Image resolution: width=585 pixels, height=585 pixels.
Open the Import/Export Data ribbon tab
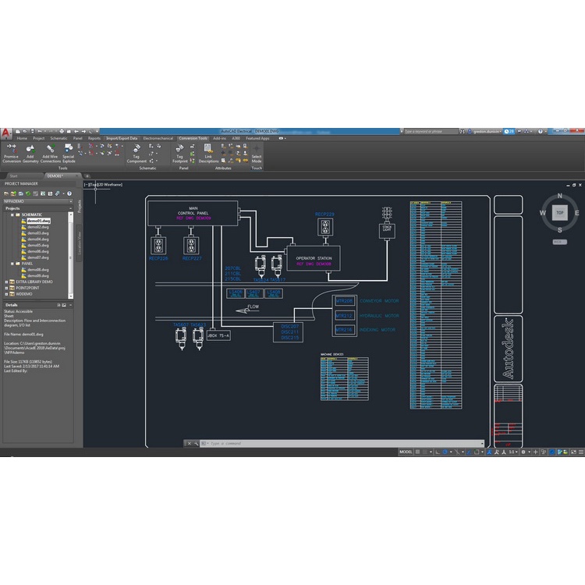pyautogui.click(x=122, y=138)
